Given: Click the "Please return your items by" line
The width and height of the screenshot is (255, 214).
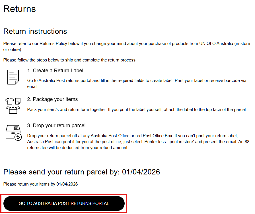Looking at the screenshot, I should [40, 184].
